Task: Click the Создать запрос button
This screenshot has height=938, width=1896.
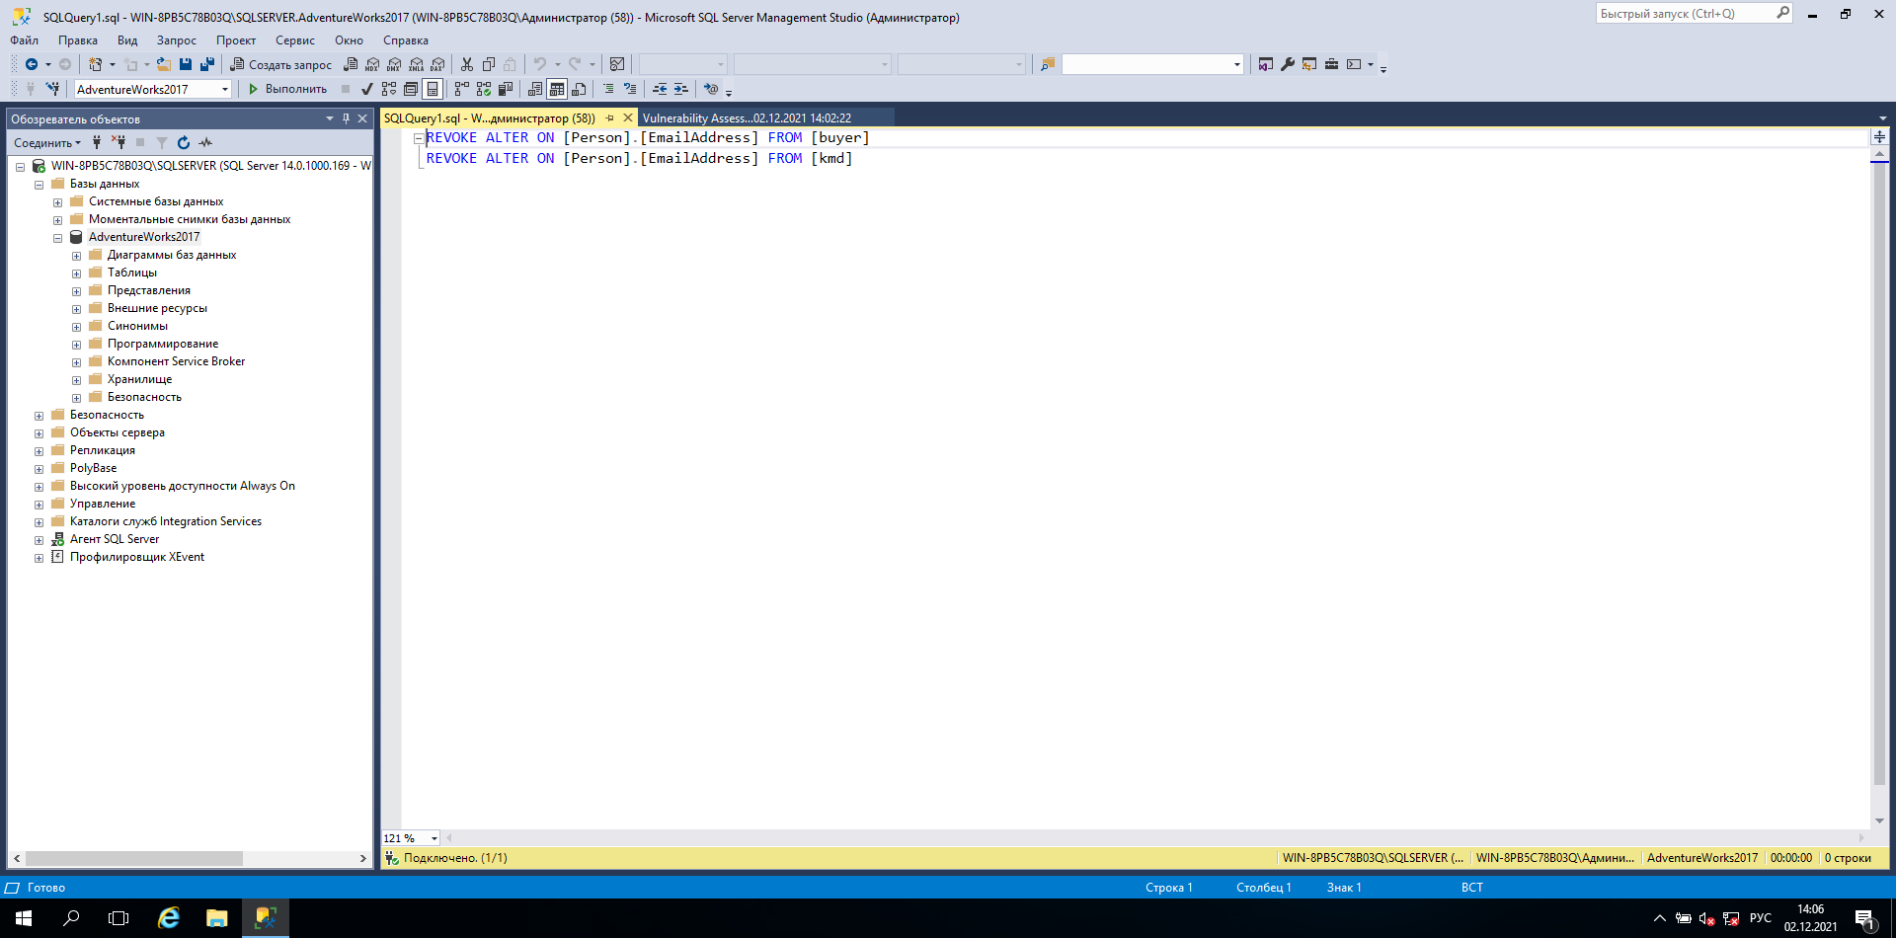Action: coord(281,64)
